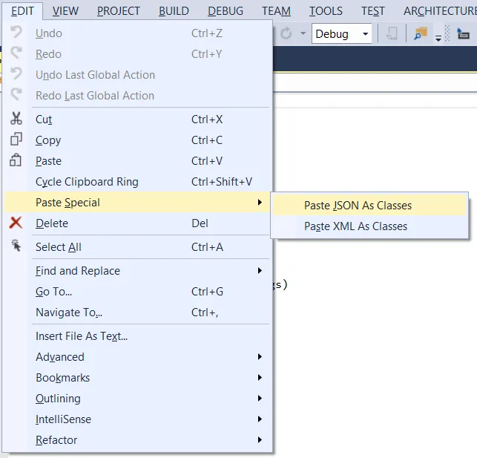Open the IntelliSense menu entry

point(138,419)
